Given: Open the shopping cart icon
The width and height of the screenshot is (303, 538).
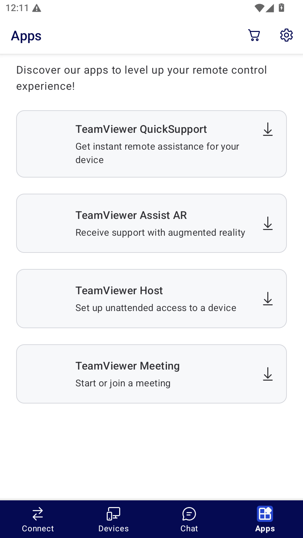Looking at the screenshot, I should [x=254, y=35].
